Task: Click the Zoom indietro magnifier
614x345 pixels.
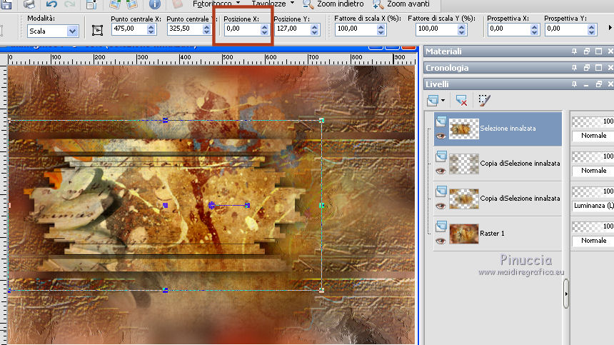Action: pyautogui.click(x=308, y=4)
